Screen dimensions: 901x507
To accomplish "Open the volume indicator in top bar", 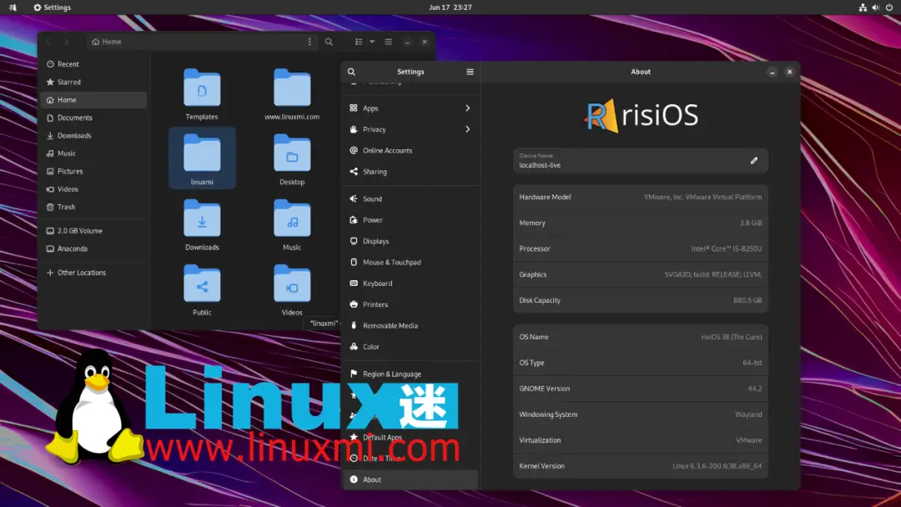I will pos(876,8).
